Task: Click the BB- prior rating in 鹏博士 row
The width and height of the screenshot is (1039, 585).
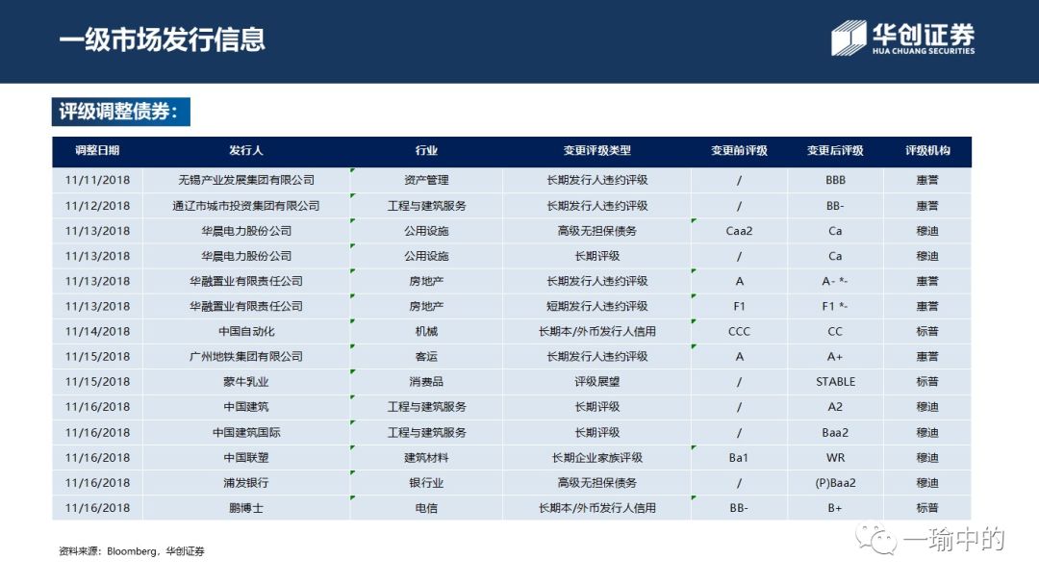Action: point(739,508)
